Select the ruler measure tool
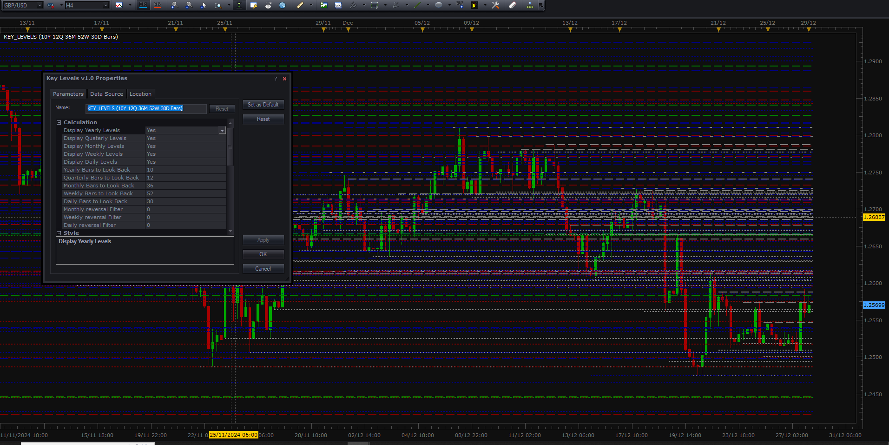 point(300,5)
